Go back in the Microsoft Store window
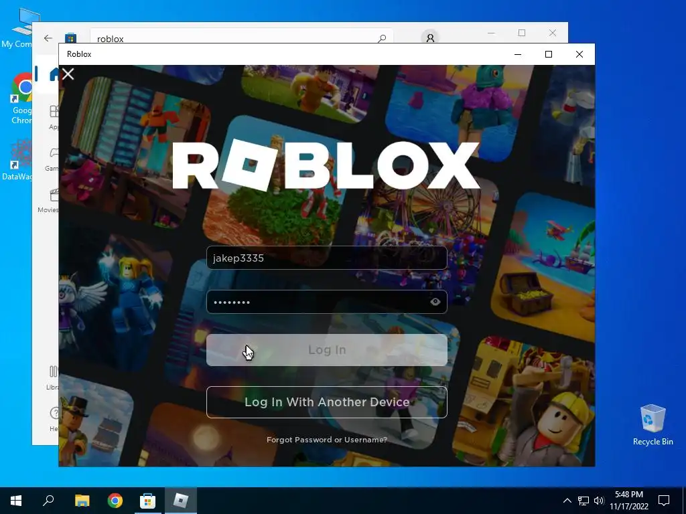 tap(48, 38)
